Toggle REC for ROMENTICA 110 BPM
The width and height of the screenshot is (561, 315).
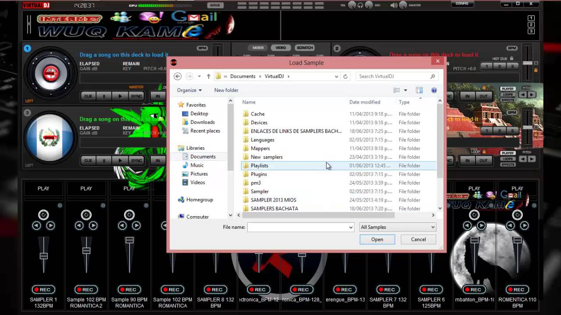tap(517, 290)
